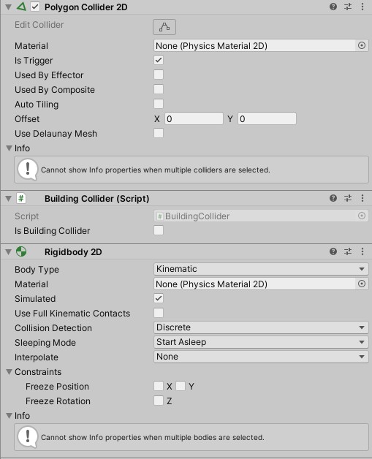Open the Collision Detection dropdown
The width and height of the screenshot is (372, 459).
(261, 327)
